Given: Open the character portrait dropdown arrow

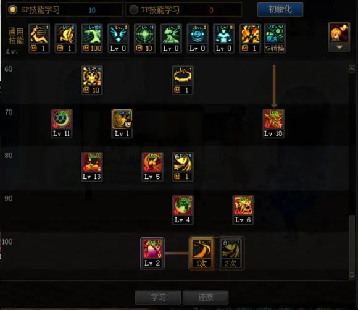Looking at the screenshot, I should [x=339, y=48].
